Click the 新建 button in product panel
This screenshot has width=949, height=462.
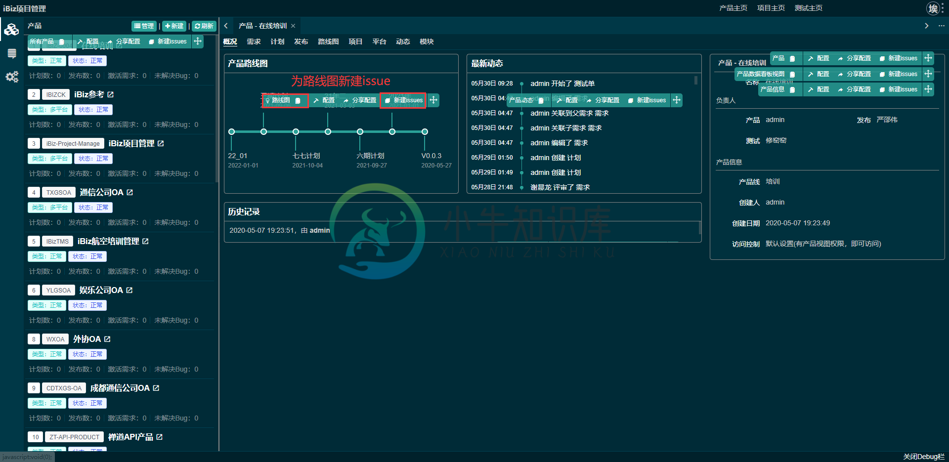(x=174, y=26)
